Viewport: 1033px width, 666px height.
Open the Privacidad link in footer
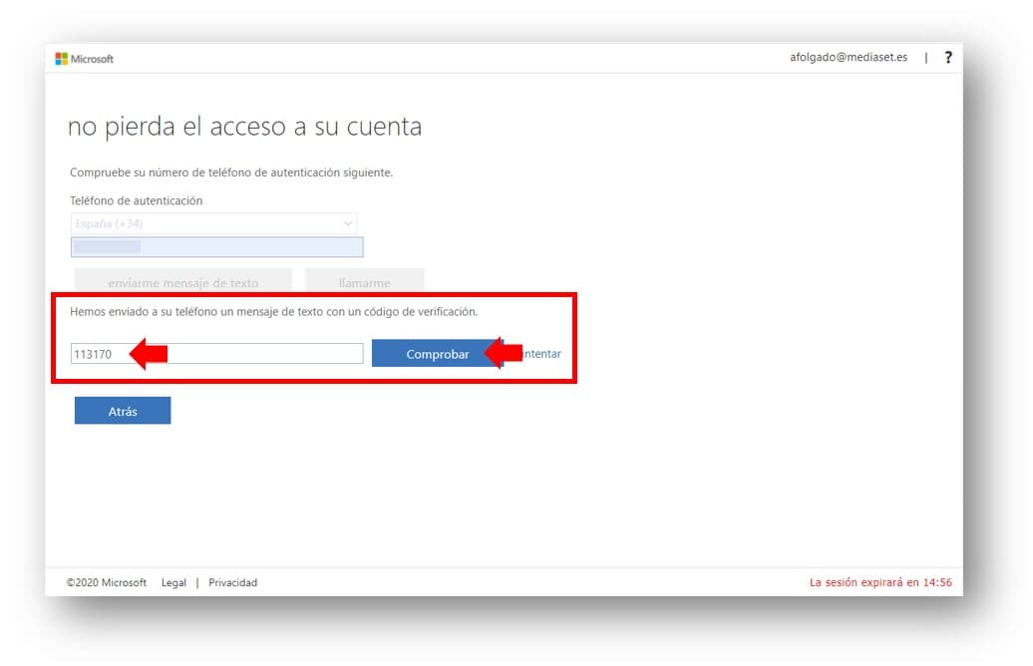pos(232,582)
